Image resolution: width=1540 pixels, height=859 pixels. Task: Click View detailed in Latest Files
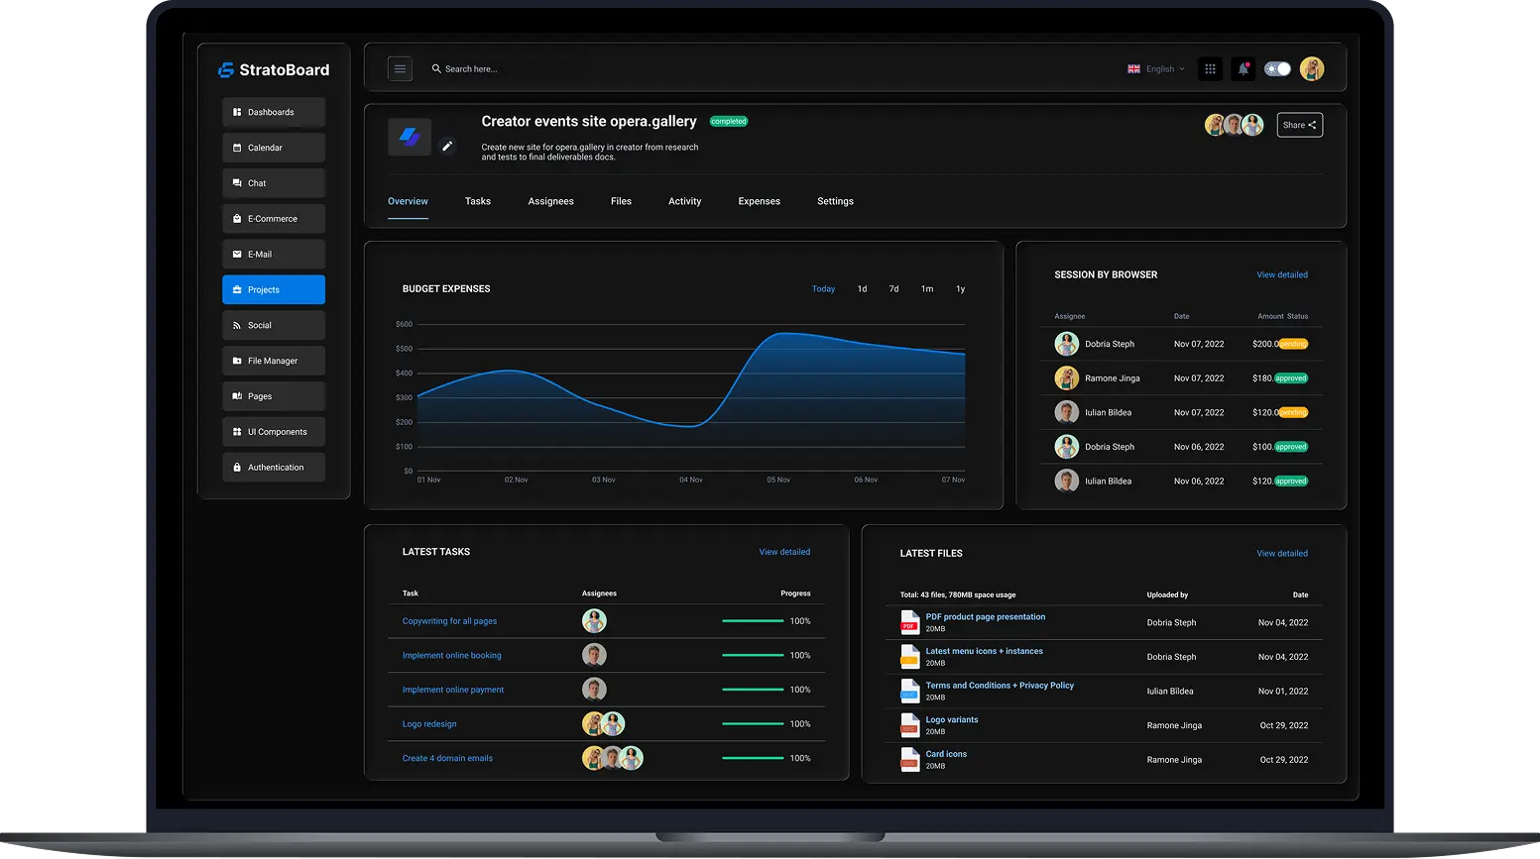click(x=1282, y=554)
